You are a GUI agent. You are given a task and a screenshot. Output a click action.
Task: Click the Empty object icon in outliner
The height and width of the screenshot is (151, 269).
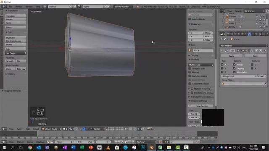point(227,27)
